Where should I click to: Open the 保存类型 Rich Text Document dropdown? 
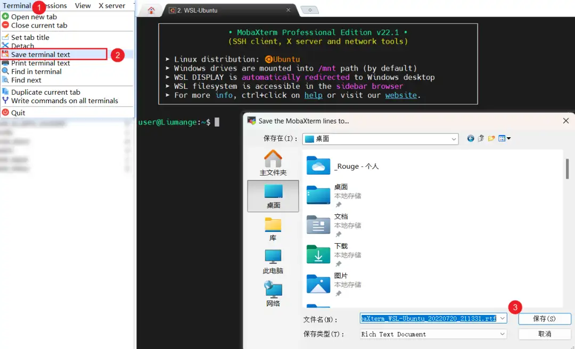tap(433, 334)
